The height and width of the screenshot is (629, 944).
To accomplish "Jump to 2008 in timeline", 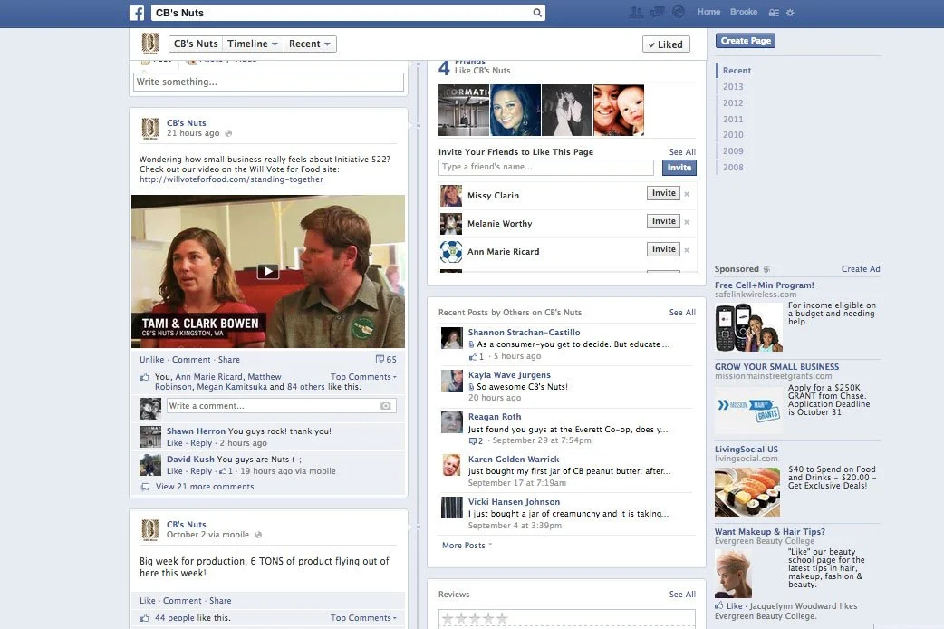I will point(733,168).
